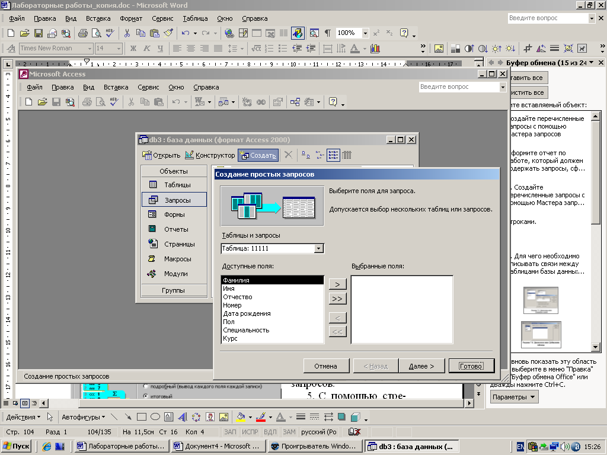The width and height of the screenshot is (607, 455).
Task: Click numbered list icon in Word
Action: point(269,49)
